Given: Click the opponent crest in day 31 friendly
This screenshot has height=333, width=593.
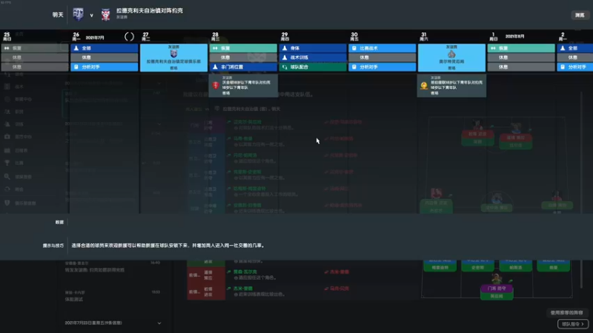Looking at the screenshot, I should pyautogui.click(x=451, y=54).
